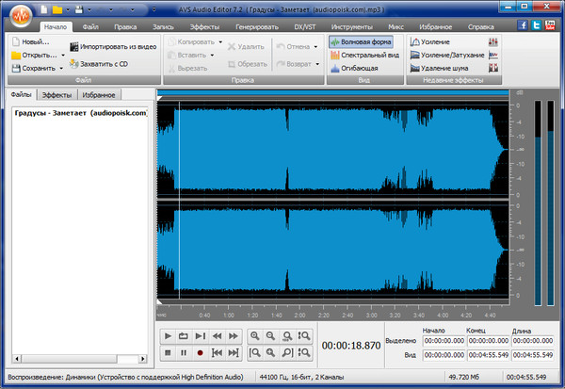Click the Twitter icon at top right

(536, 27)
